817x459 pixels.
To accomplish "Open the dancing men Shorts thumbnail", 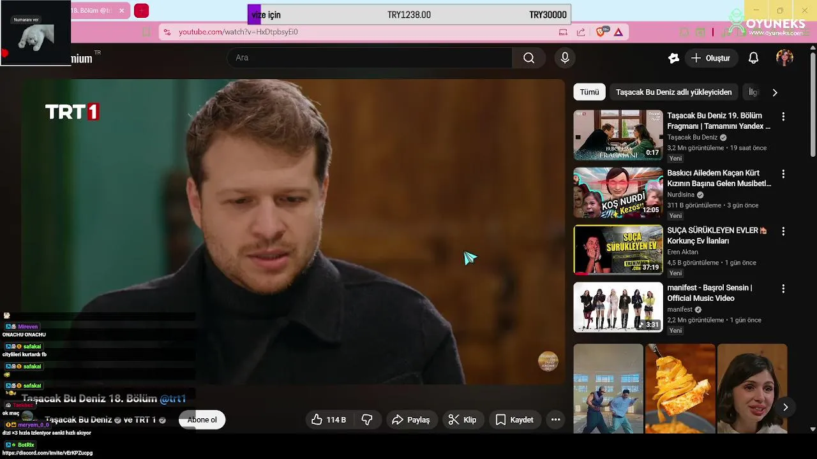I will [608, 389].
